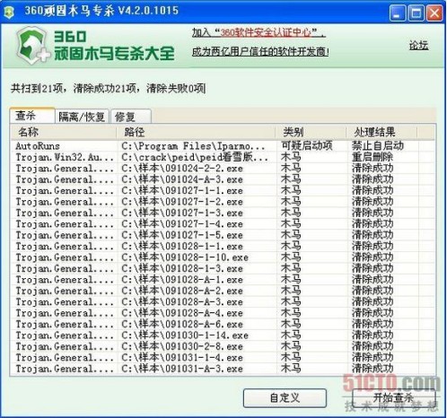The image size is (447, 418).
Task: Sort by the 类别 column header
Action: [x=311, y=132]
